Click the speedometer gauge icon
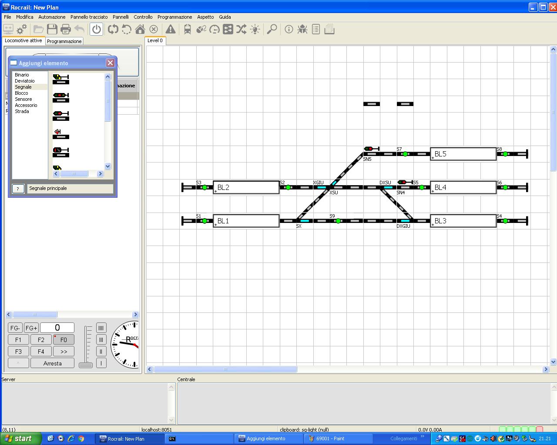 click(215, 29)
